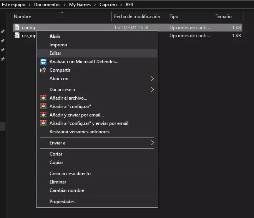Sort files by 'Fecha de modificación' column
Viewport: 254px width, 218px height.
point(137,16)
